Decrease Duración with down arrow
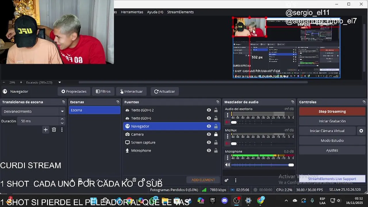368x207 pixels. pyautogui.click(x=62, y=123)
